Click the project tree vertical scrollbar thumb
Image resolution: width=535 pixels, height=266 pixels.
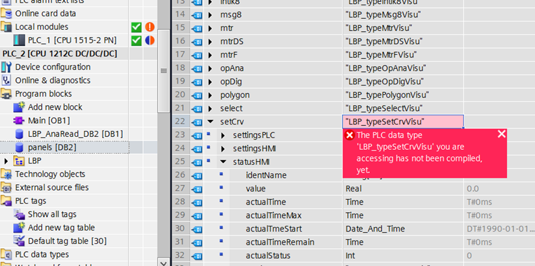coord(164,71)
